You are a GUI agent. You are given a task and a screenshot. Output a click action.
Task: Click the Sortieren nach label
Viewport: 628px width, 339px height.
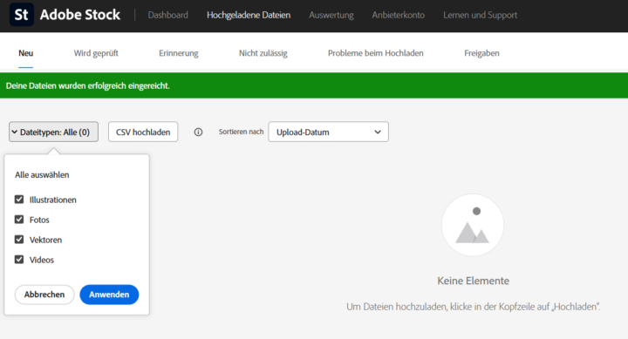coord(241,132)
